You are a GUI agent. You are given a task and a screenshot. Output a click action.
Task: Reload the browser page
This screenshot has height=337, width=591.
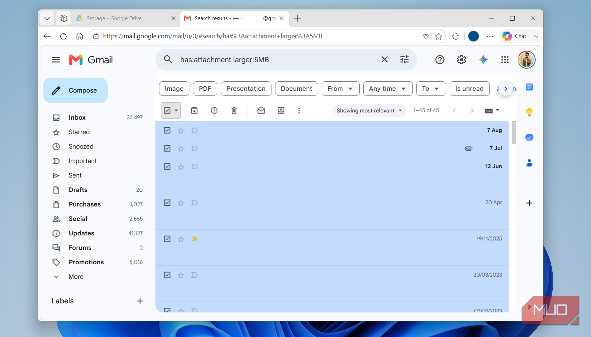click(63, 36)
